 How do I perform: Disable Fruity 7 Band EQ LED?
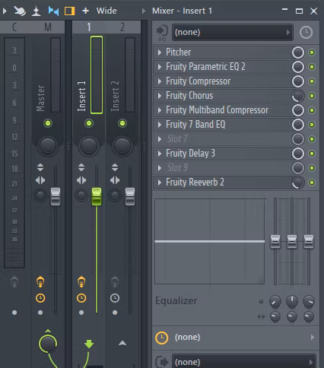click(312, 125)
